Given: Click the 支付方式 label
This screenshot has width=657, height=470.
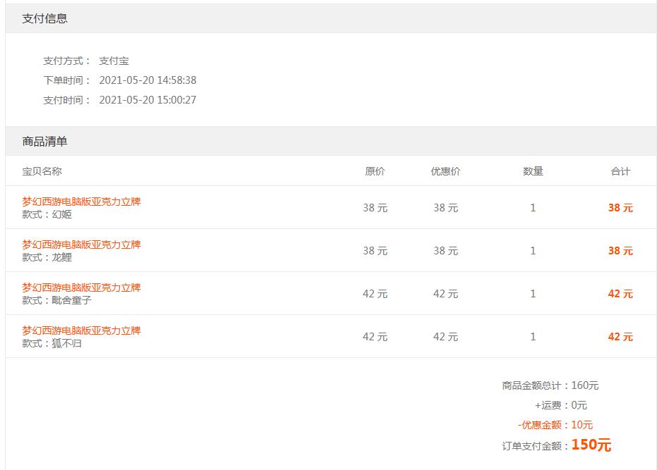Looking at the screenshot, I should tap(67, 61).
